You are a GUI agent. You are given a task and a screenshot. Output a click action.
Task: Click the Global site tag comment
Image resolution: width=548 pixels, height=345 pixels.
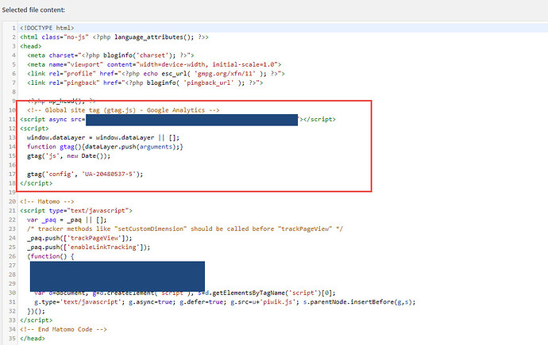click(123, 110)
